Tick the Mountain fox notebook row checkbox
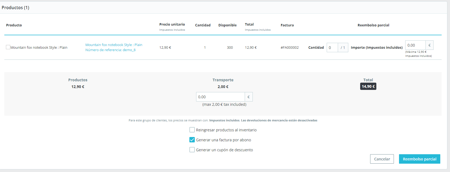The width and height of the screenshot is (450, 172). coord(8,47)
